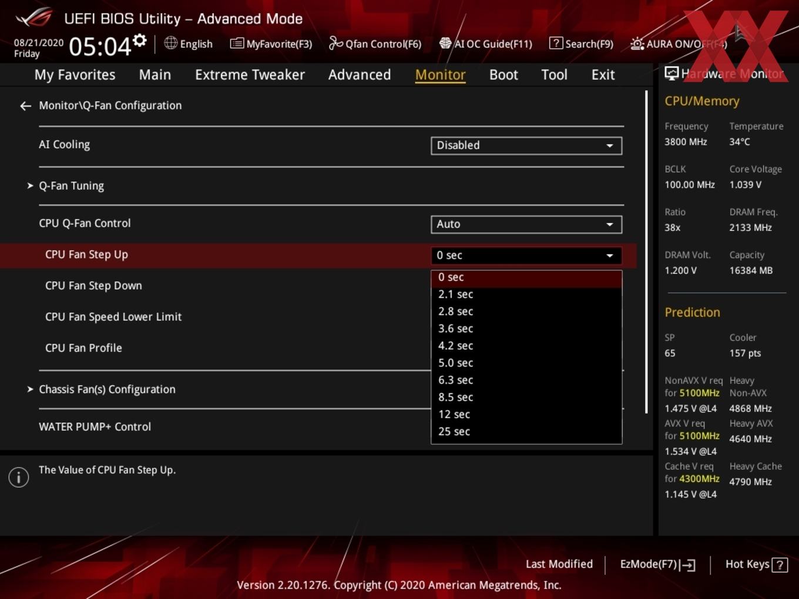Click the 08/21/2020 date

coord(39,43)
